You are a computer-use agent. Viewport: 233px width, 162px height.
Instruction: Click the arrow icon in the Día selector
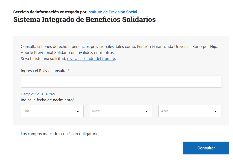coord(78,111)
